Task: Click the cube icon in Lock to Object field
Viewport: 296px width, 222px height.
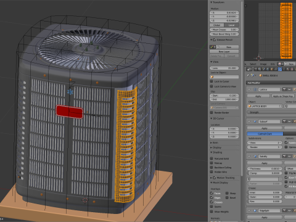Action: [212, 76]
